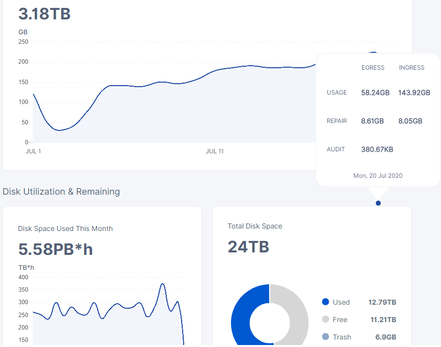441x347 pixels.
Task: Click the Disk Utilization & Remaining heading
Action: (x=61, y=192)
